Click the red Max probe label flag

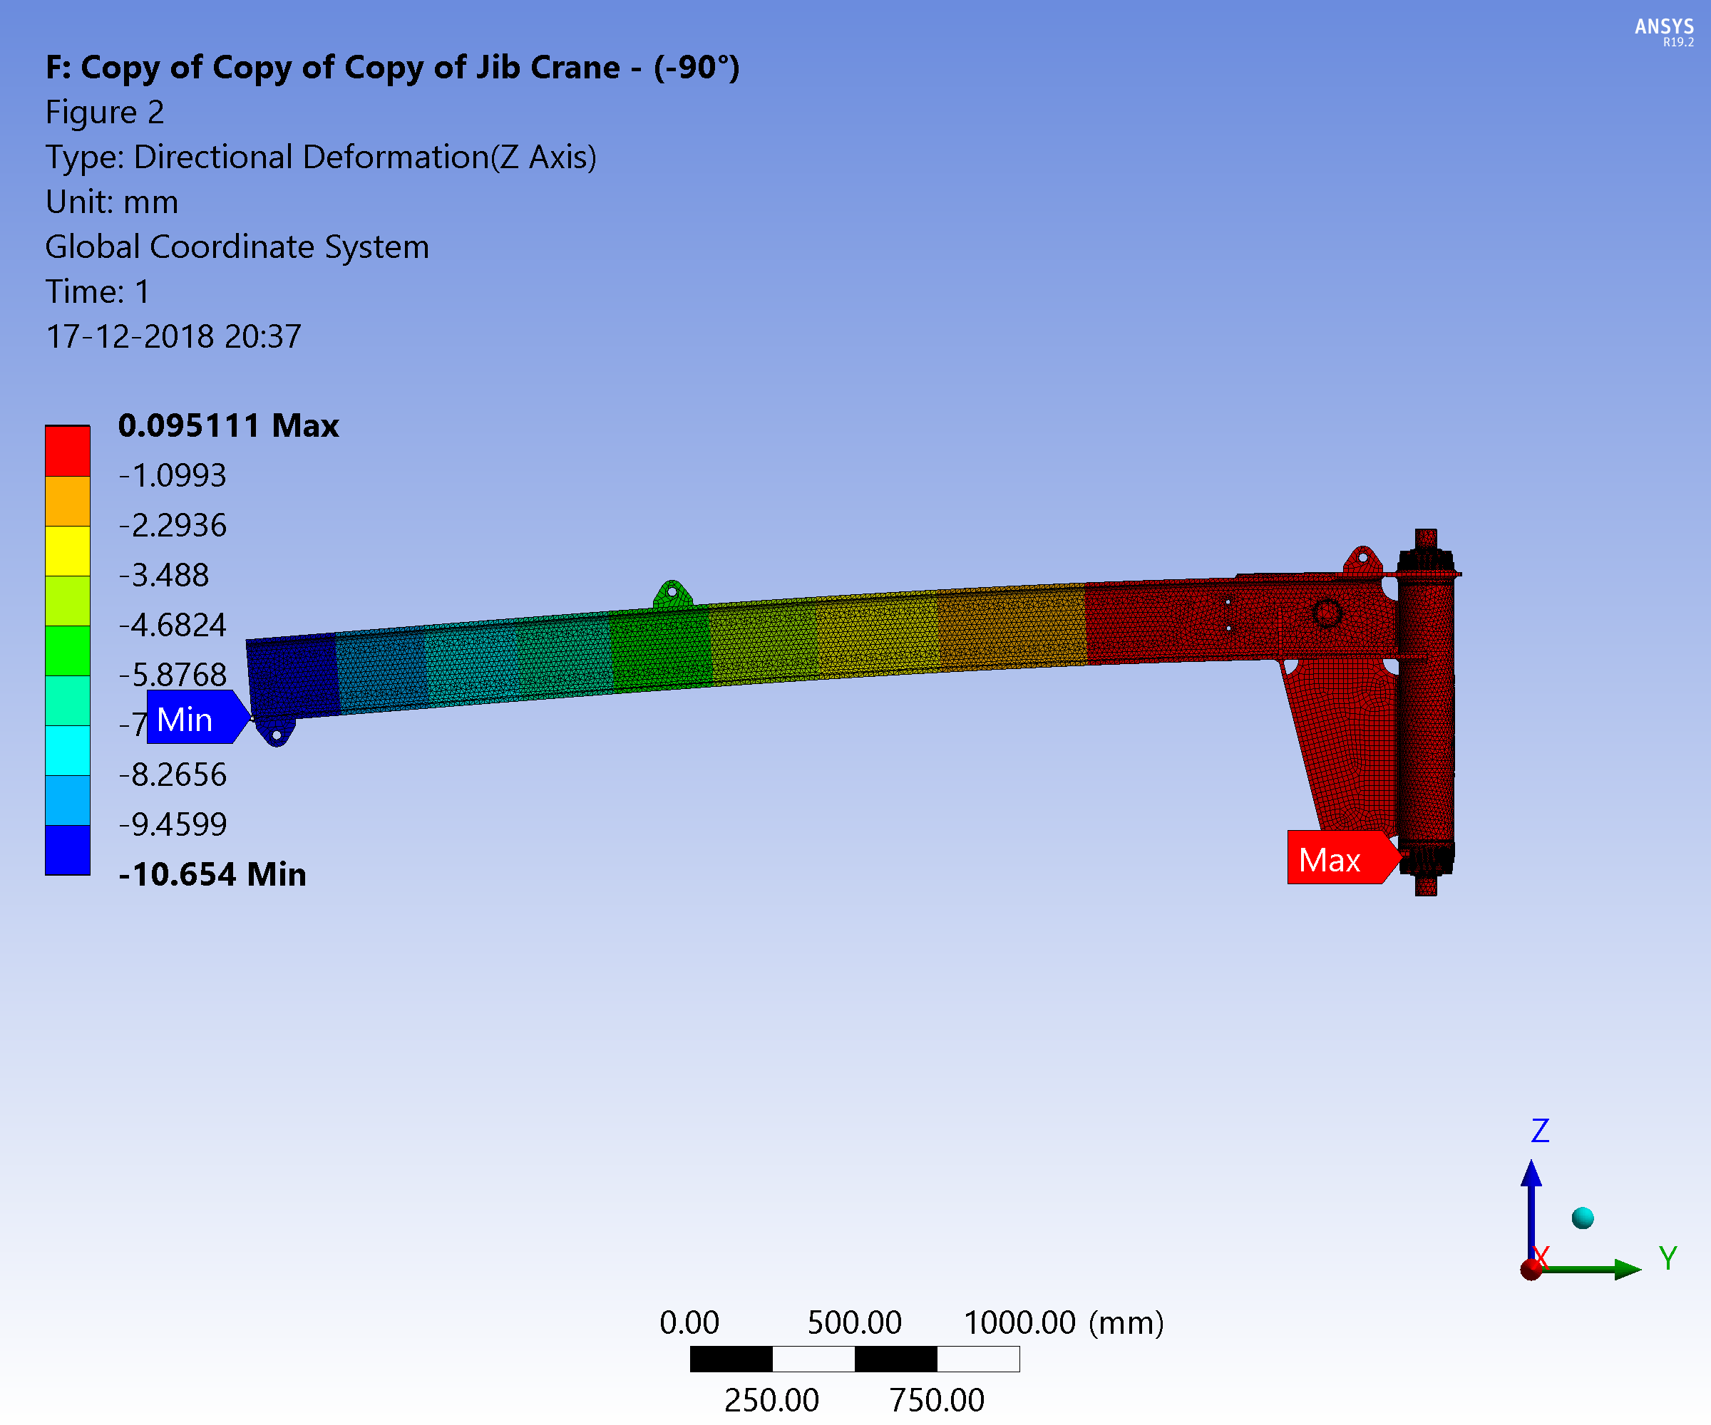pos(1336,857)
